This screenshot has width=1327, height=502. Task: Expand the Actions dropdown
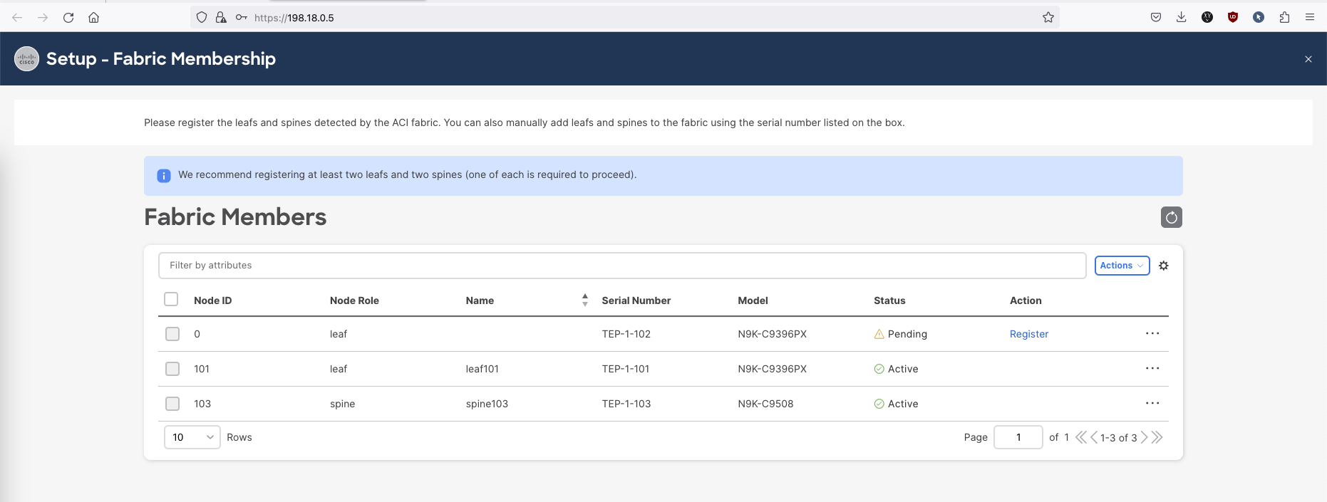(1121, 266)
